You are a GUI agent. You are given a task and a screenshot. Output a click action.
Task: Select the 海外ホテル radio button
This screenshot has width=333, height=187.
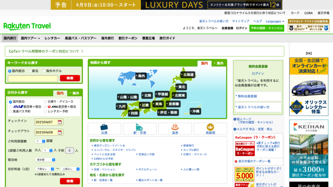44,71
